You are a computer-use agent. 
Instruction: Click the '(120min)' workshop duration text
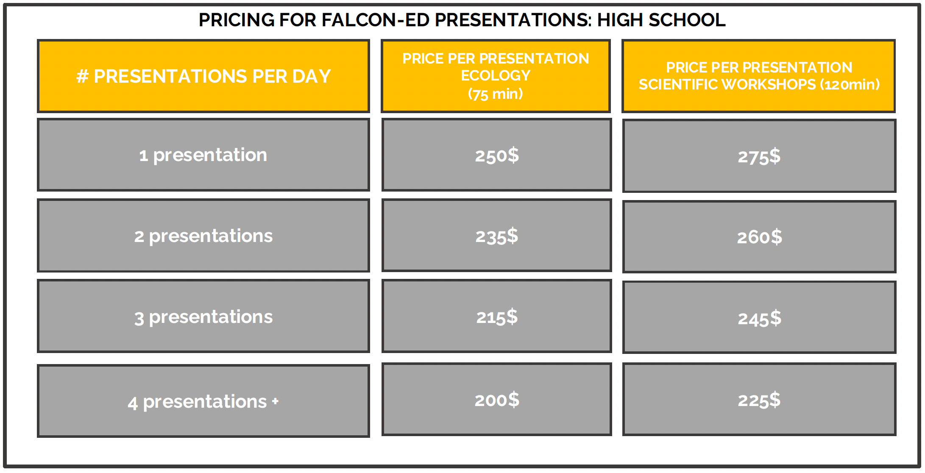pyautogui.click(x=850, y=84)
